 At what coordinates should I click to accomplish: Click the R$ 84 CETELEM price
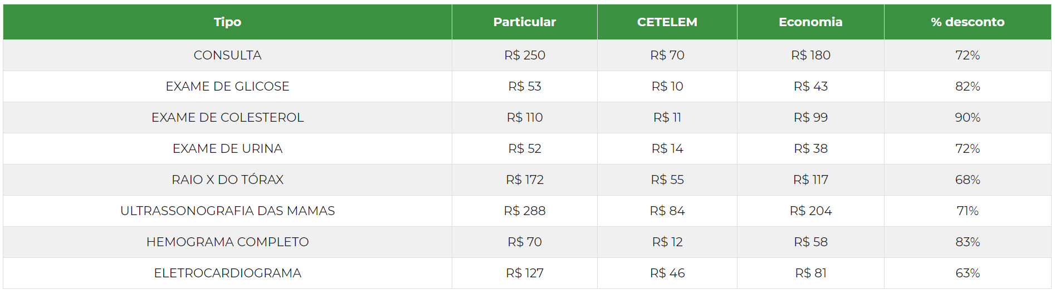tap(667, 211)
